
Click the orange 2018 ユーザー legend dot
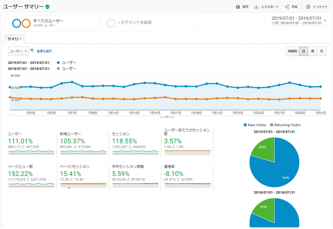(x=58, y=69)
